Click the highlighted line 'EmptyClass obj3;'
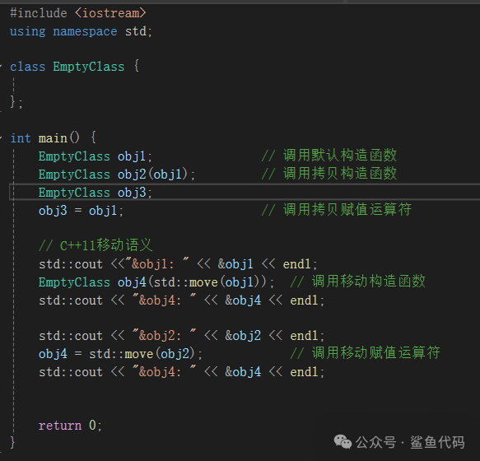Image resolution: width=480 pixels, height=461 pixels. [96, 193]
